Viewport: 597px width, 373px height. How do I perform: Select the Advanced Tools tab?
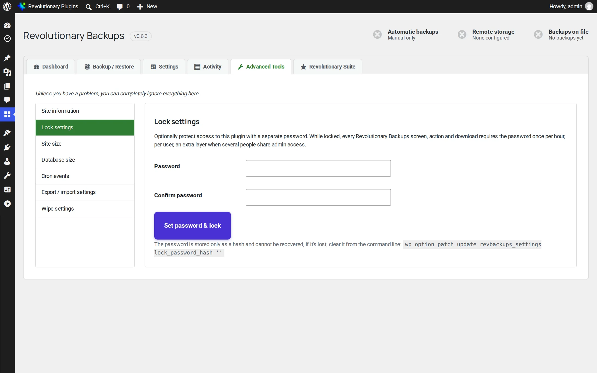(261, 67)
